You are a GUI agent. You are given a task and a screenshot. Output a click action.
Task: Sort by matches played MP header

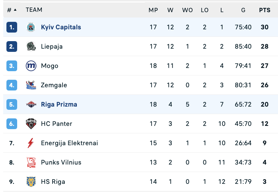click(153, 10)
